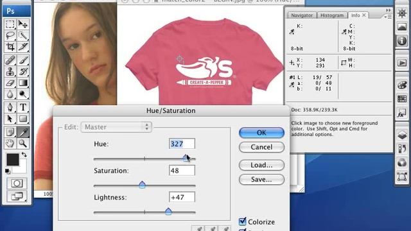
Task: Select the Magic Wand tool
Action: [x=23, y=36]
